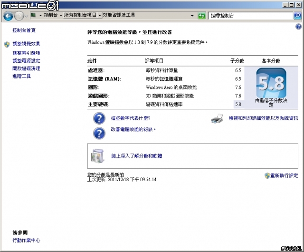This screenshot has height=252, width=304.
Task: Click the 5.8 base score badge
Action: click(271, 83)
